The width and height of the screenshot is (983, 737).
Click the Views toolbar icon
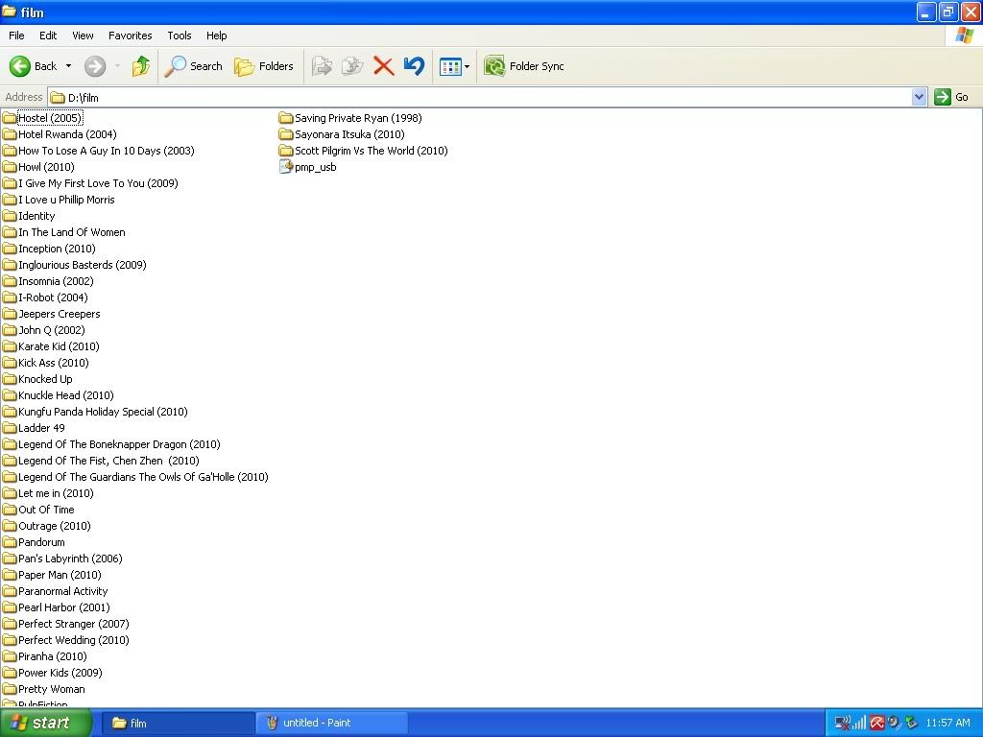pyautogui.click(x=450, y=66)
